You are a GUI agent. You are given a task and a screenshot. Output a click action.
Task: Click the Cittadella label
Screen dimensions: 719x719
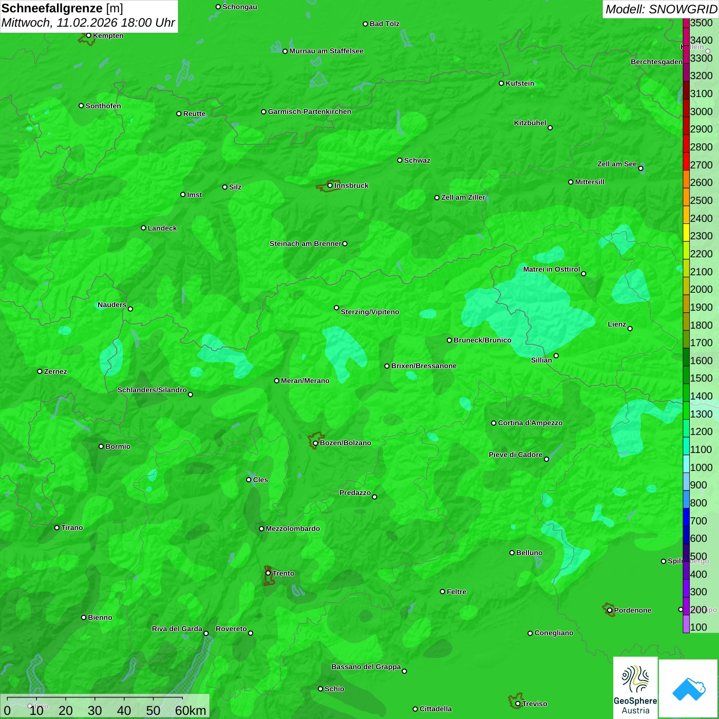pos(436,709)
